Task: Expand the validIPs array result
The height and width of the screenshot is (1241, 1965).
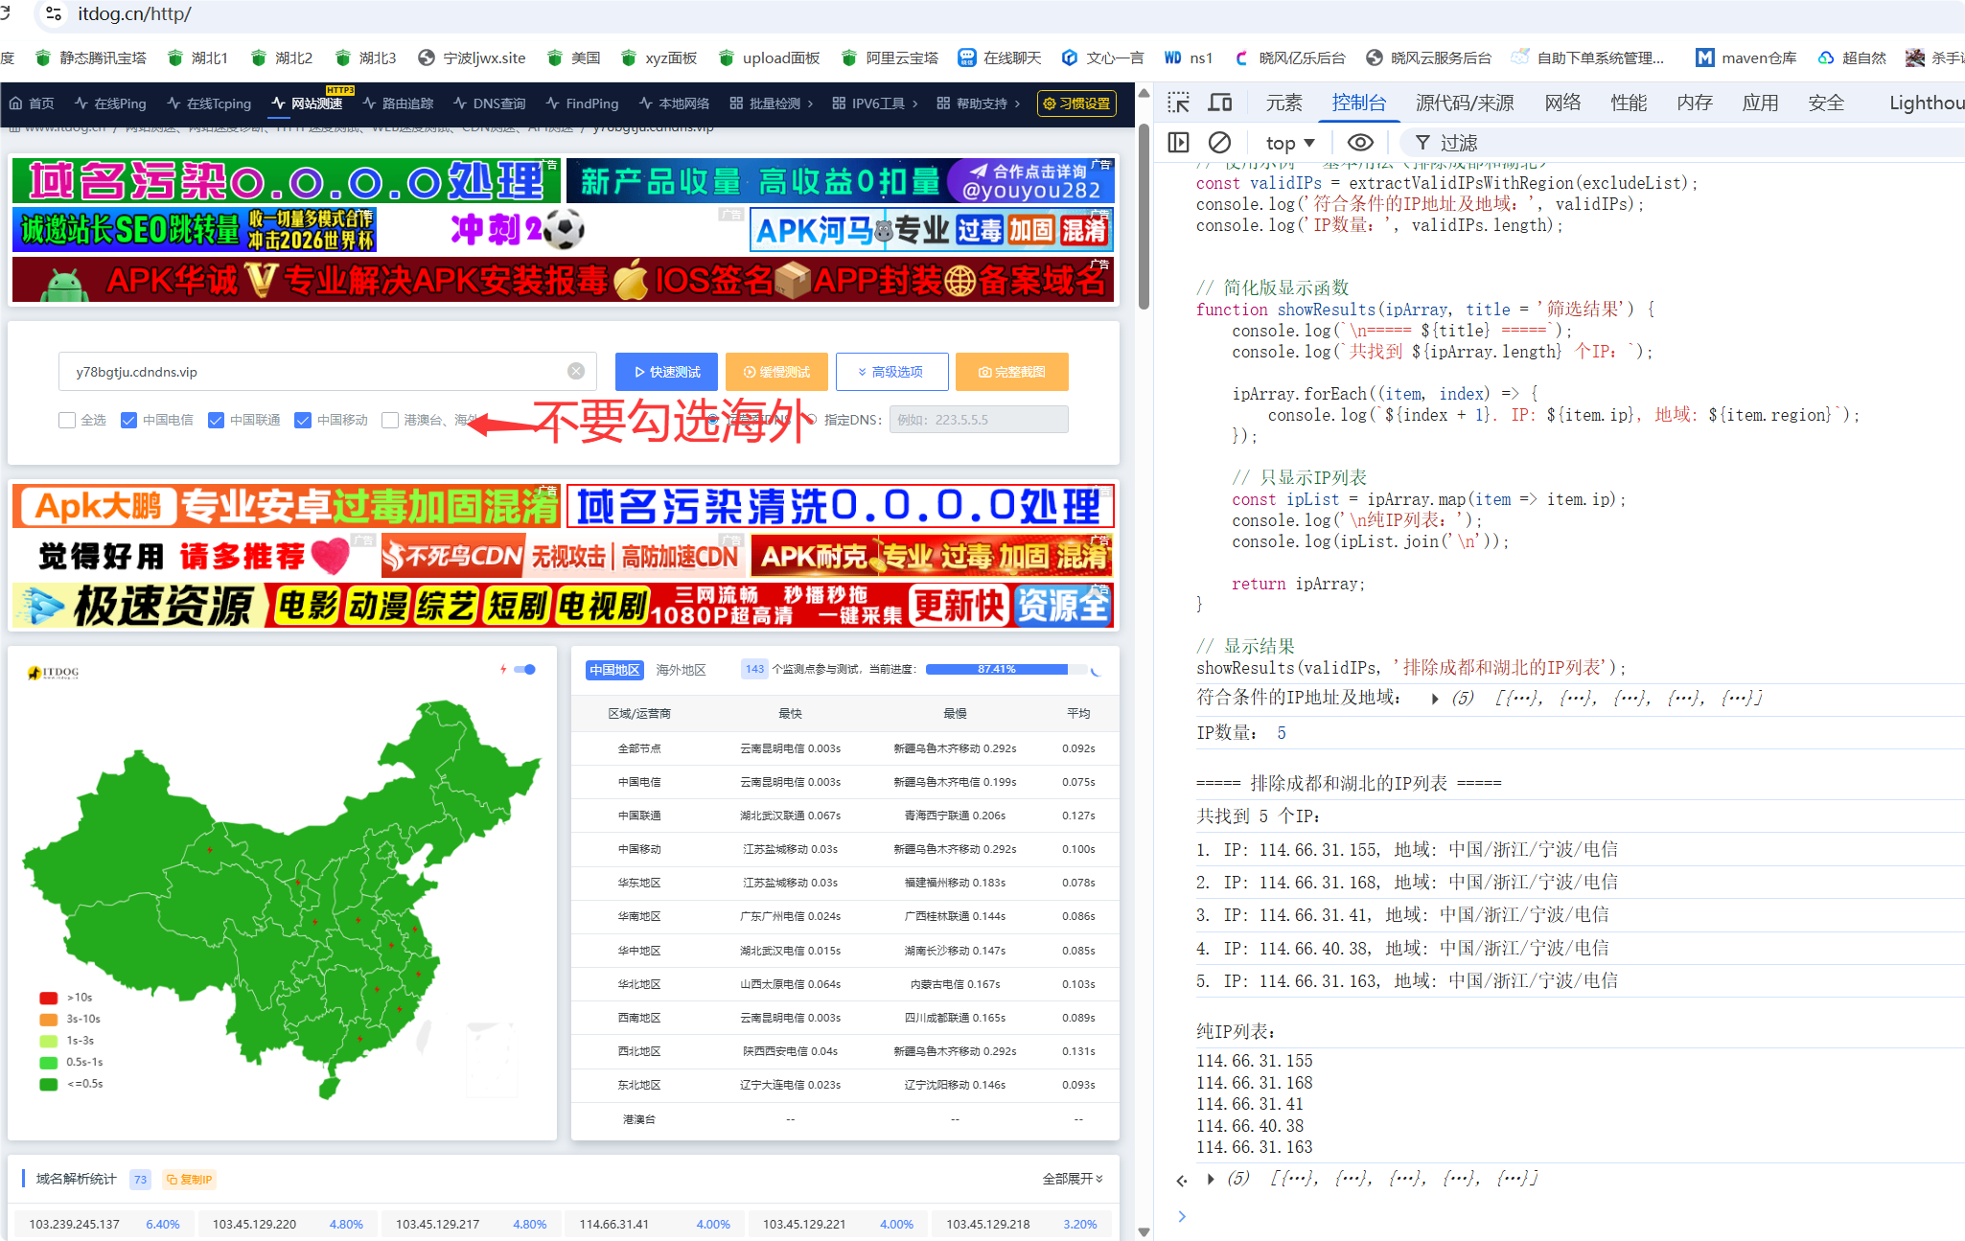Action: coord(1435,699)
